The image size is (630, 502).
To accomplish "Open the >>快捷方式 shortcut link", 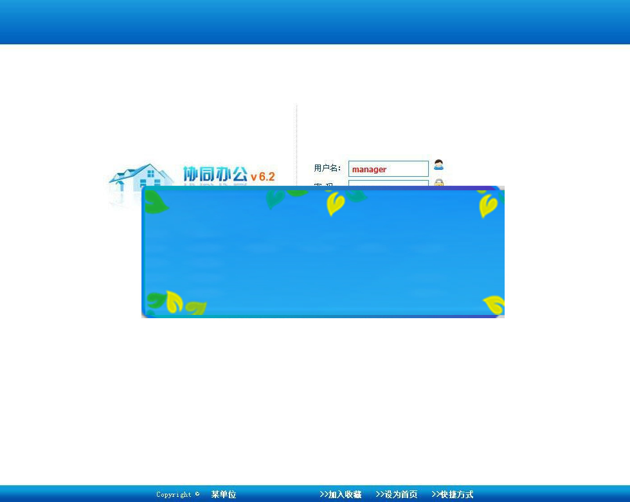I will 452,495.
